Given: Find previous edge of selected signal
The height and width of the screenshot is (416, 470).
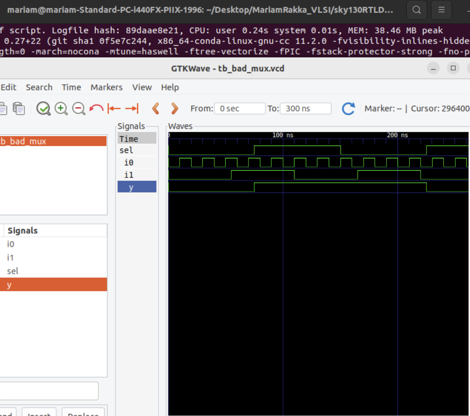Looking at the screenshot, I should pyautogui.click(x=155, y=108).
